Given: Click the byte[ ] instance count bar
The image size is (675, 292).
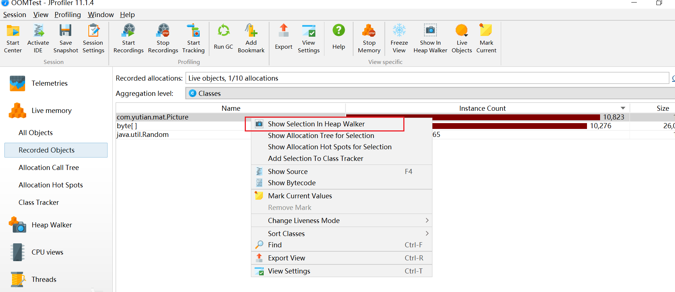Looking at the screenshot, I should [509, 126].
